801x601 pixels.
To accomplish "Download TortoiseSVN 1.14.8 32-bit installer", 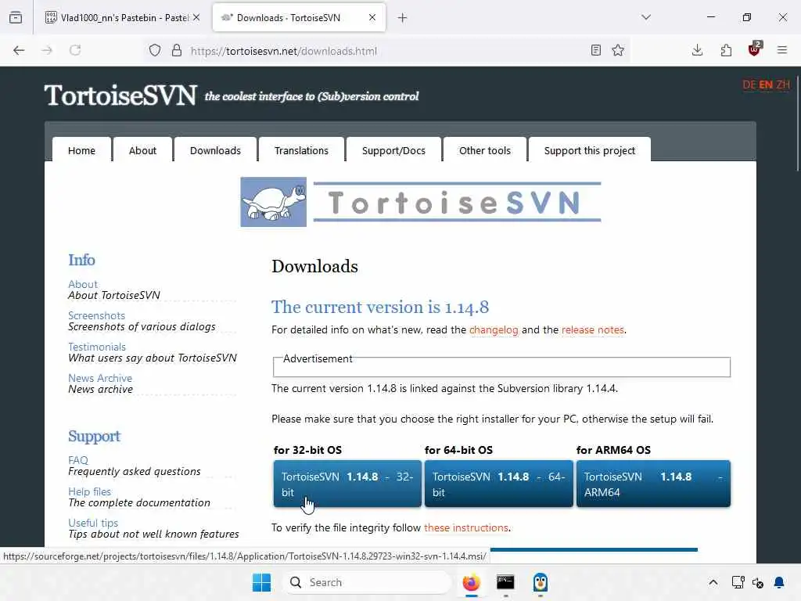I will coord(347,484).
